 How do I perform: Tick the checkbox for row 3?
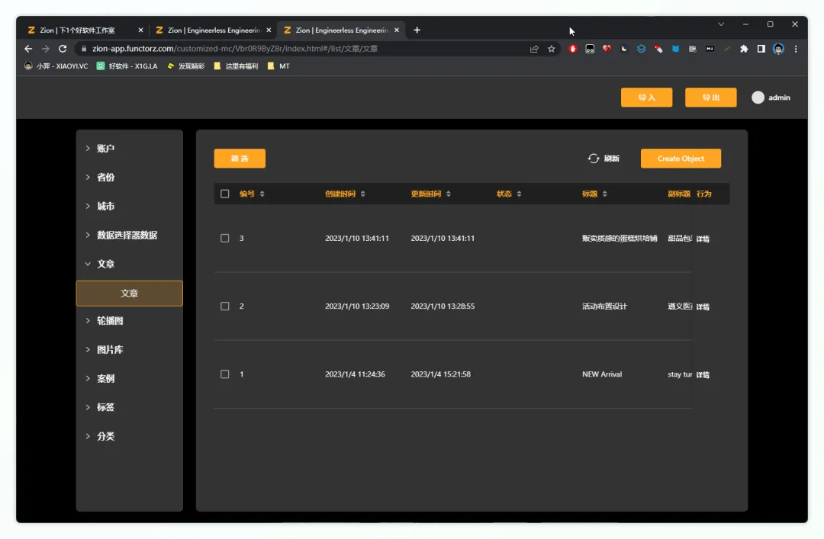click(225, 239)
